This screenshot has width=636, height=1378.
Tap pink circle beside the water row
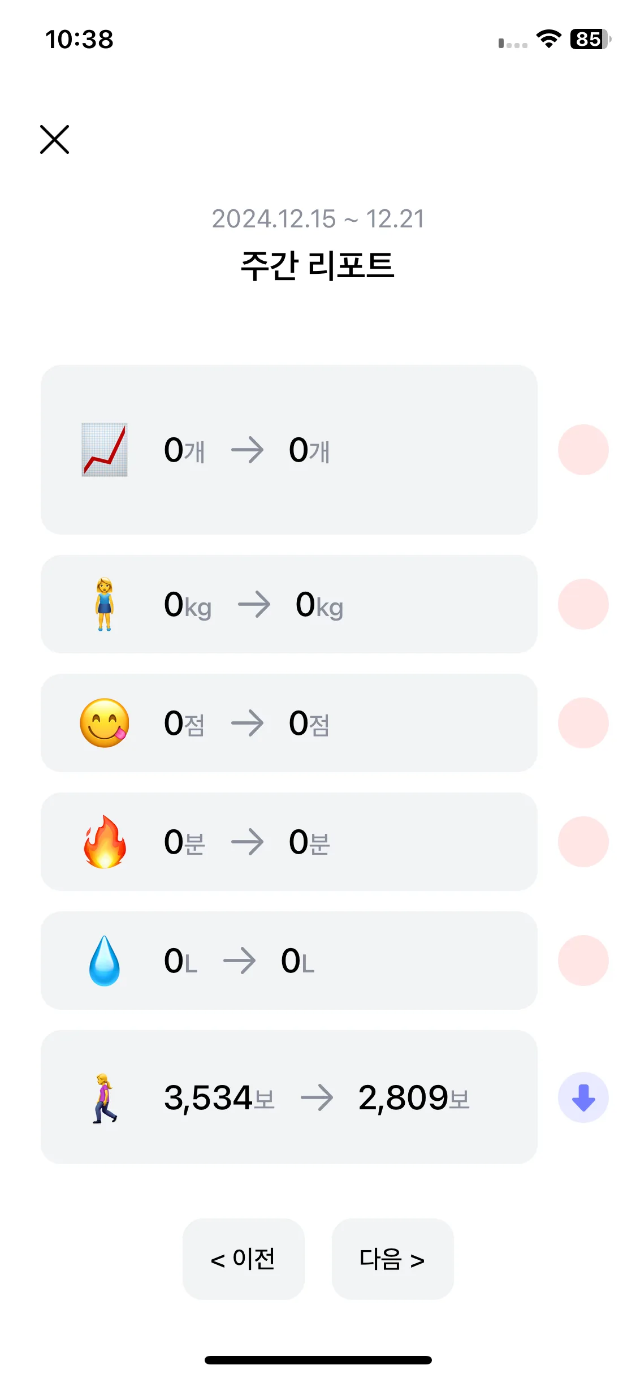pyautogui.click(x=583, y=961)
